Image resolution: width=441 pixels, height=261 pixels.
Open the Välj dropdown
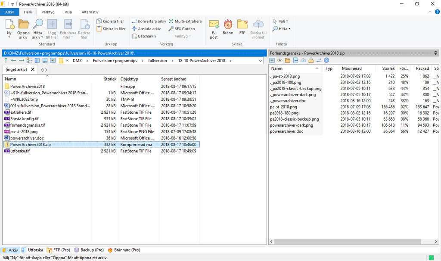(x=281, y=21)
